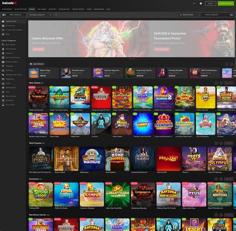Select the Crash category icon
236x231 pixels.
coord(3,83)
